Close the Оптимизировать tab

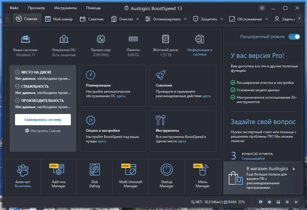[185, 19]
